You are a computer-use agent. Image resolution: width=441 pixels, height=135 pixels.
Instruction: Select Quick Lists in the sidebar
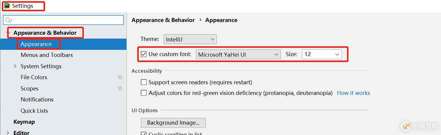[x=34, y=111]
